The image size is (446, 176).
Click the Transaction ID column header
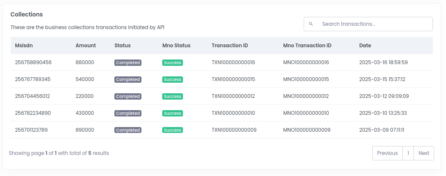click(x=230, y=45)
